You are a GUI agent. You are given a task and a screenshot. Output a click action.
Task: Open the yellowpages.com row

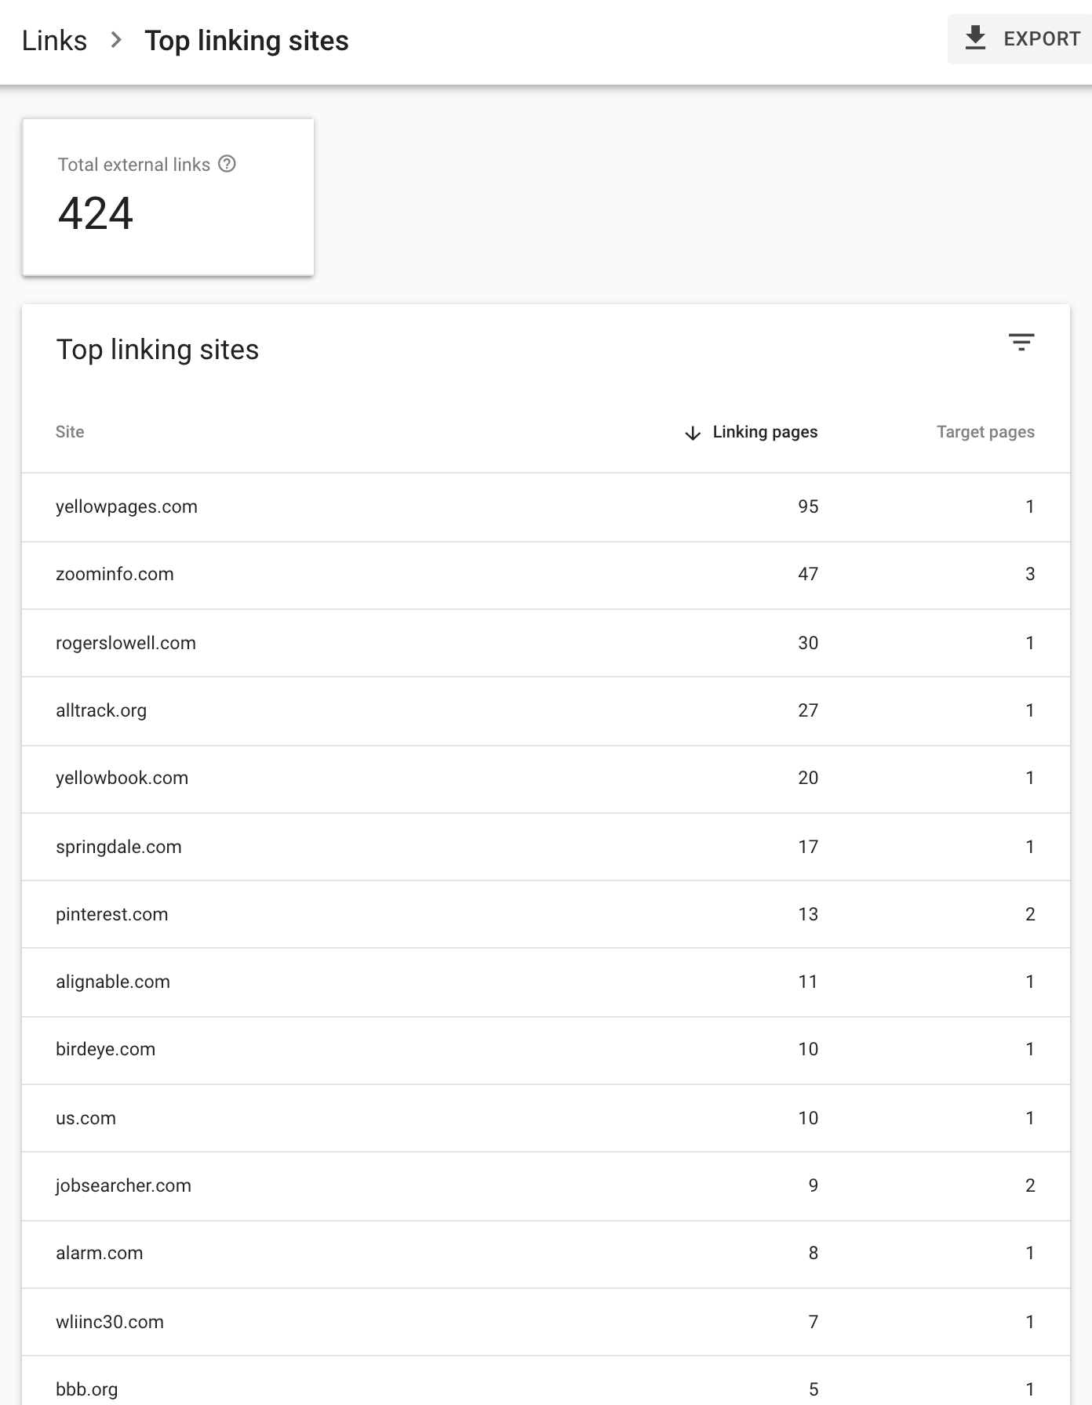click(126, 506)
